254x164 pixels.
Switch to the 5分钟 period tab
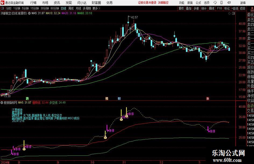[25, 8]
